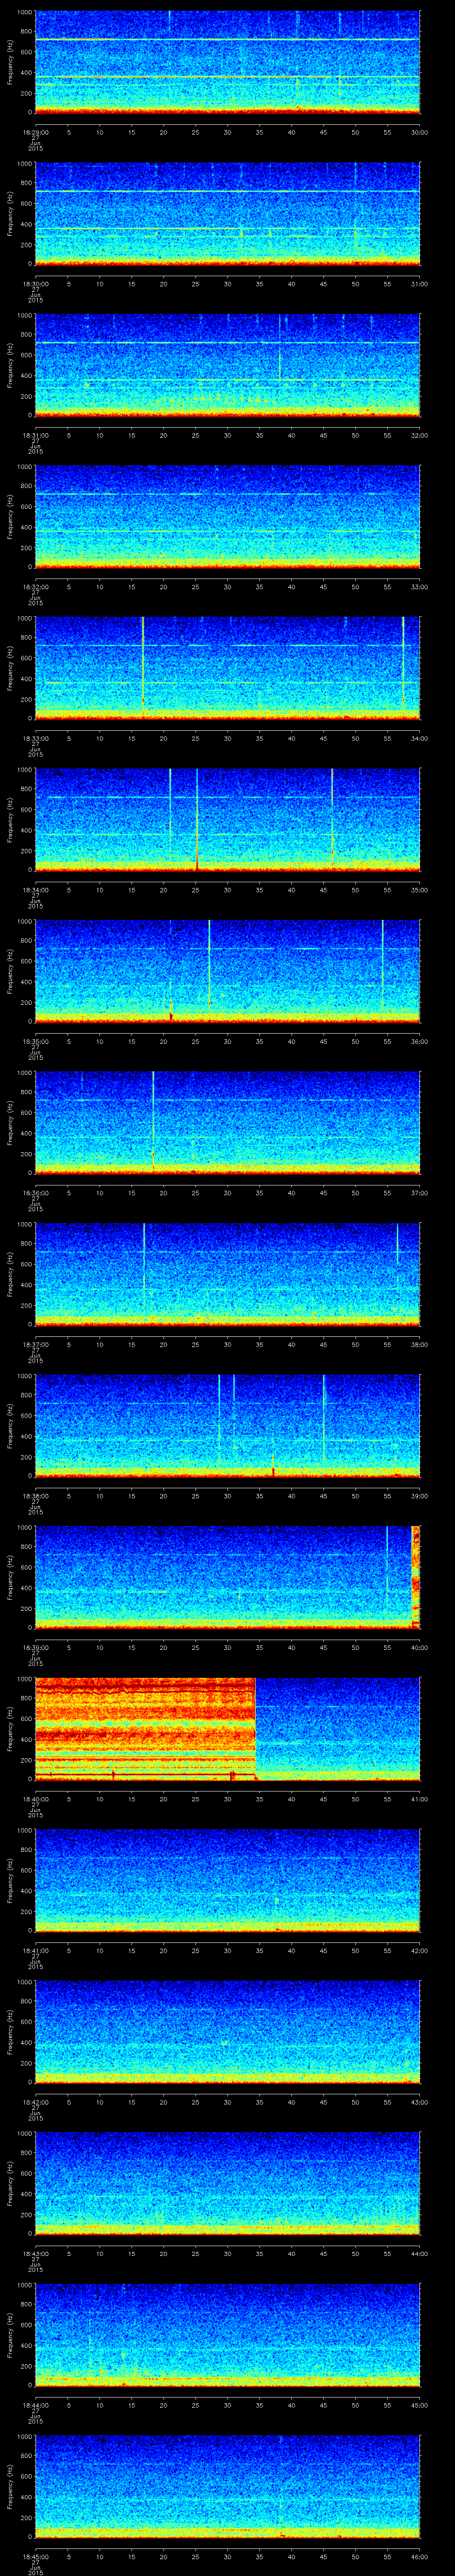Click the 18:40:00 start time label
Image resolution: width=455 pixels, height=2576 pixels.
[x=35, y=1799]
